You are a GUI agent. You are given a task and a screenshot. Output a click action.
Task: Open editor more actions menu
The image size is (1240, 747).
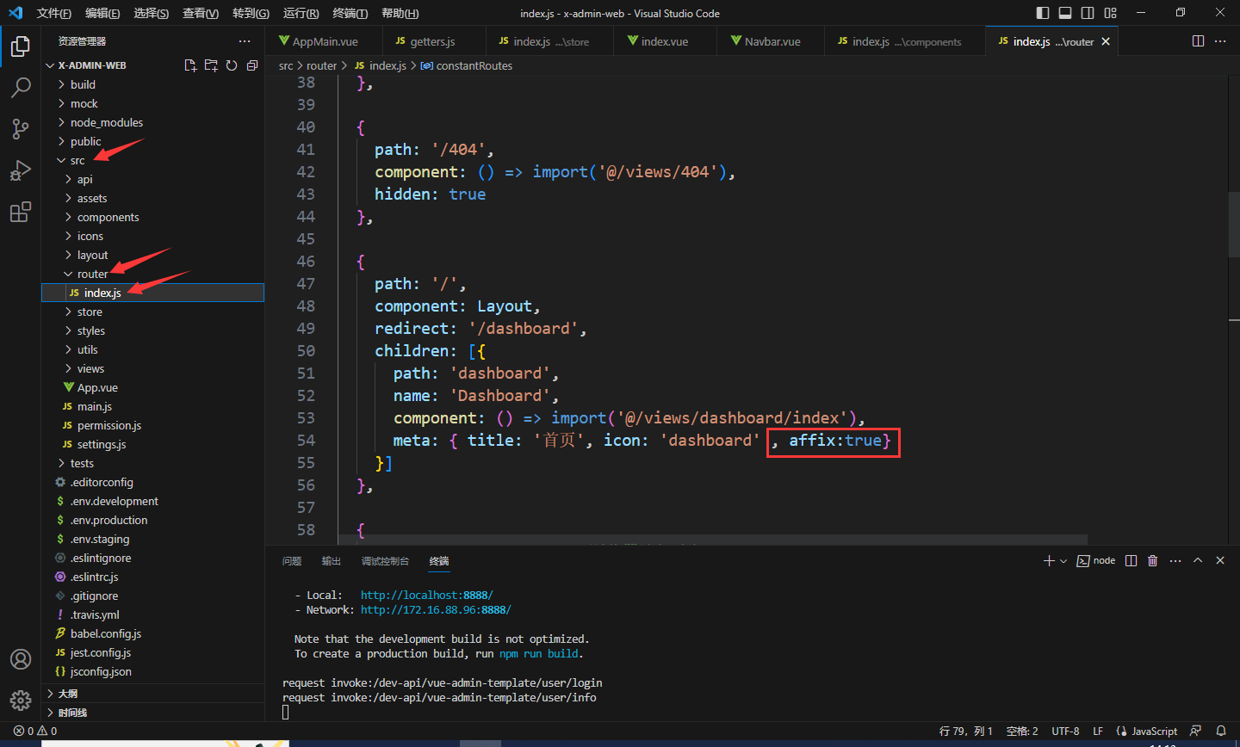point(1220,41)
